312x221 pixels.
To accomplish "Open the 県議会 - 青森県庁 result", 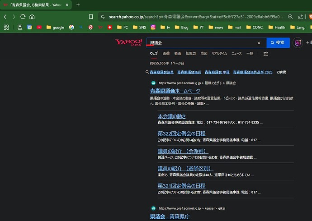I will [x=170, y=216].
